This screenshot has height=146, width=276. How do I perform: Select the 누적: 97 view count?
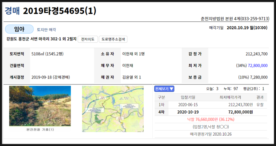pyautogui.click(x=231, y=89)
